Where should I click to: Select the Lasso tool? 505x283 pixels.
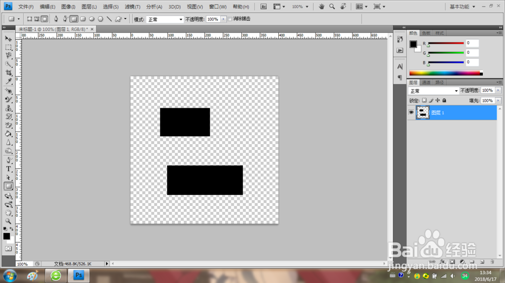tap(9, 56)
